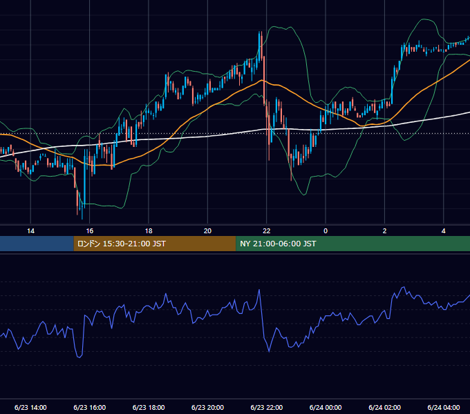The image size is (470, 414).
Task: Click hour label 14 on price chart axis
Action: (x=30, y=231)
